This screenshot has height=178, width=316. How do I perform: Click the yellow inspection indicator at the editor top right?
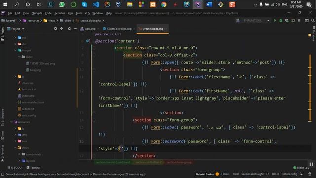[x=310, y=35]
